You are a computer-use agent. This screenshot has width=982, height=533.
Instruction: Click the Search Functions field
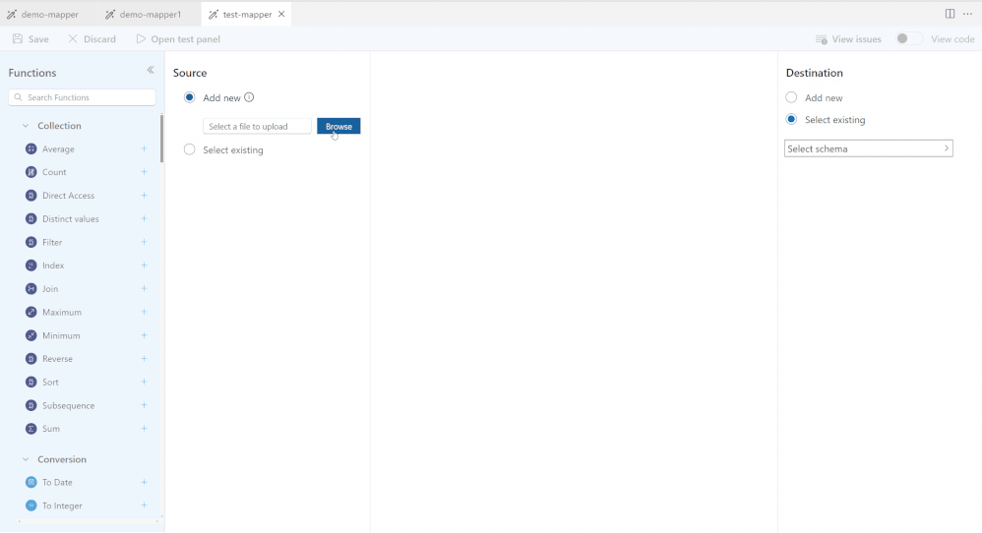(x=82, y=97)
